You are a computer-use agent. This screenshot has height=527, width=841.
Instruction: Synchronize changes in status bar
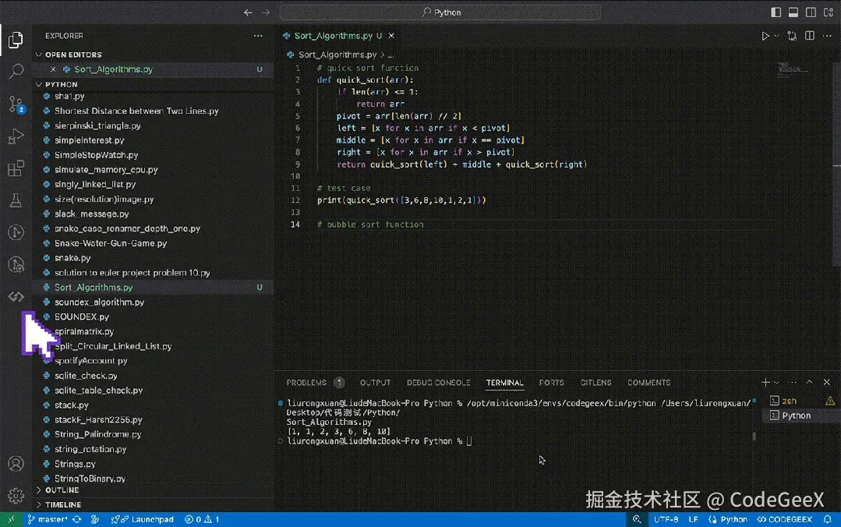(76, 519)
